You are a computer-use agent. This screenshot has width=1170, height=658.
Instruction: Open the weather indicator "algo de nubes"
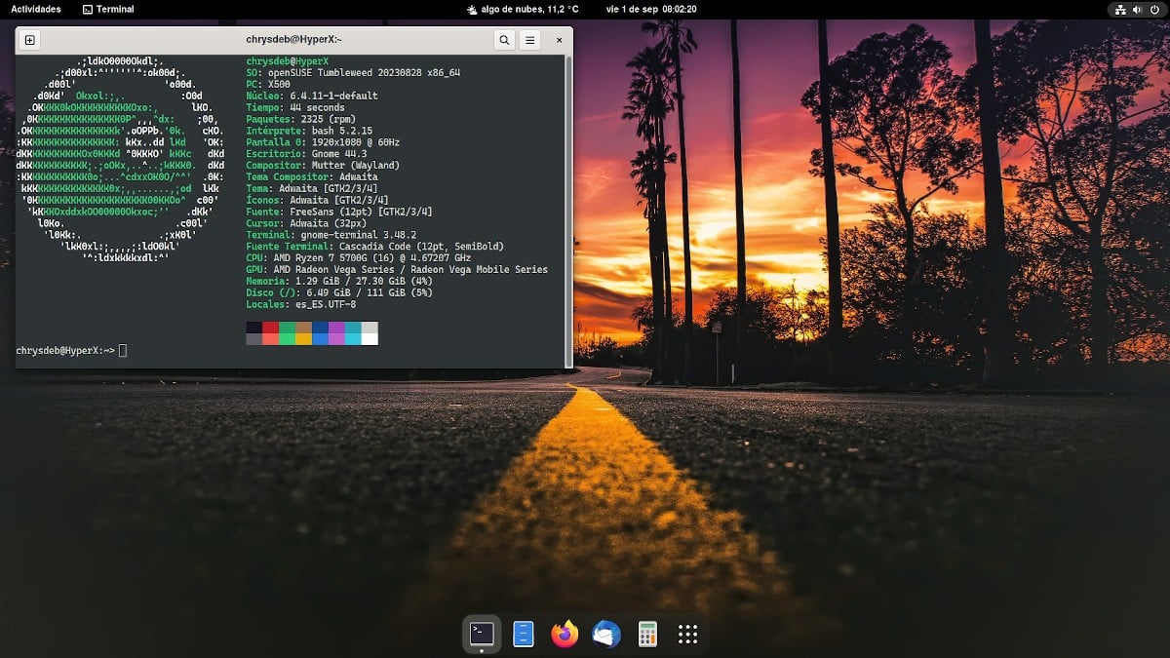[x=523, y=9]
